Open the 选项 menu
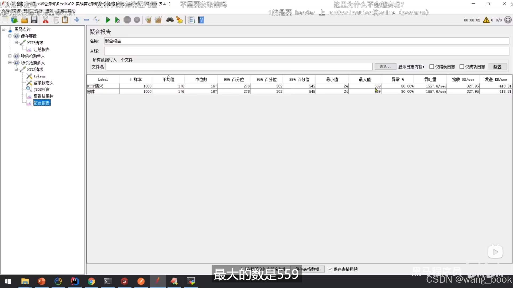 [x=50, y=11]
